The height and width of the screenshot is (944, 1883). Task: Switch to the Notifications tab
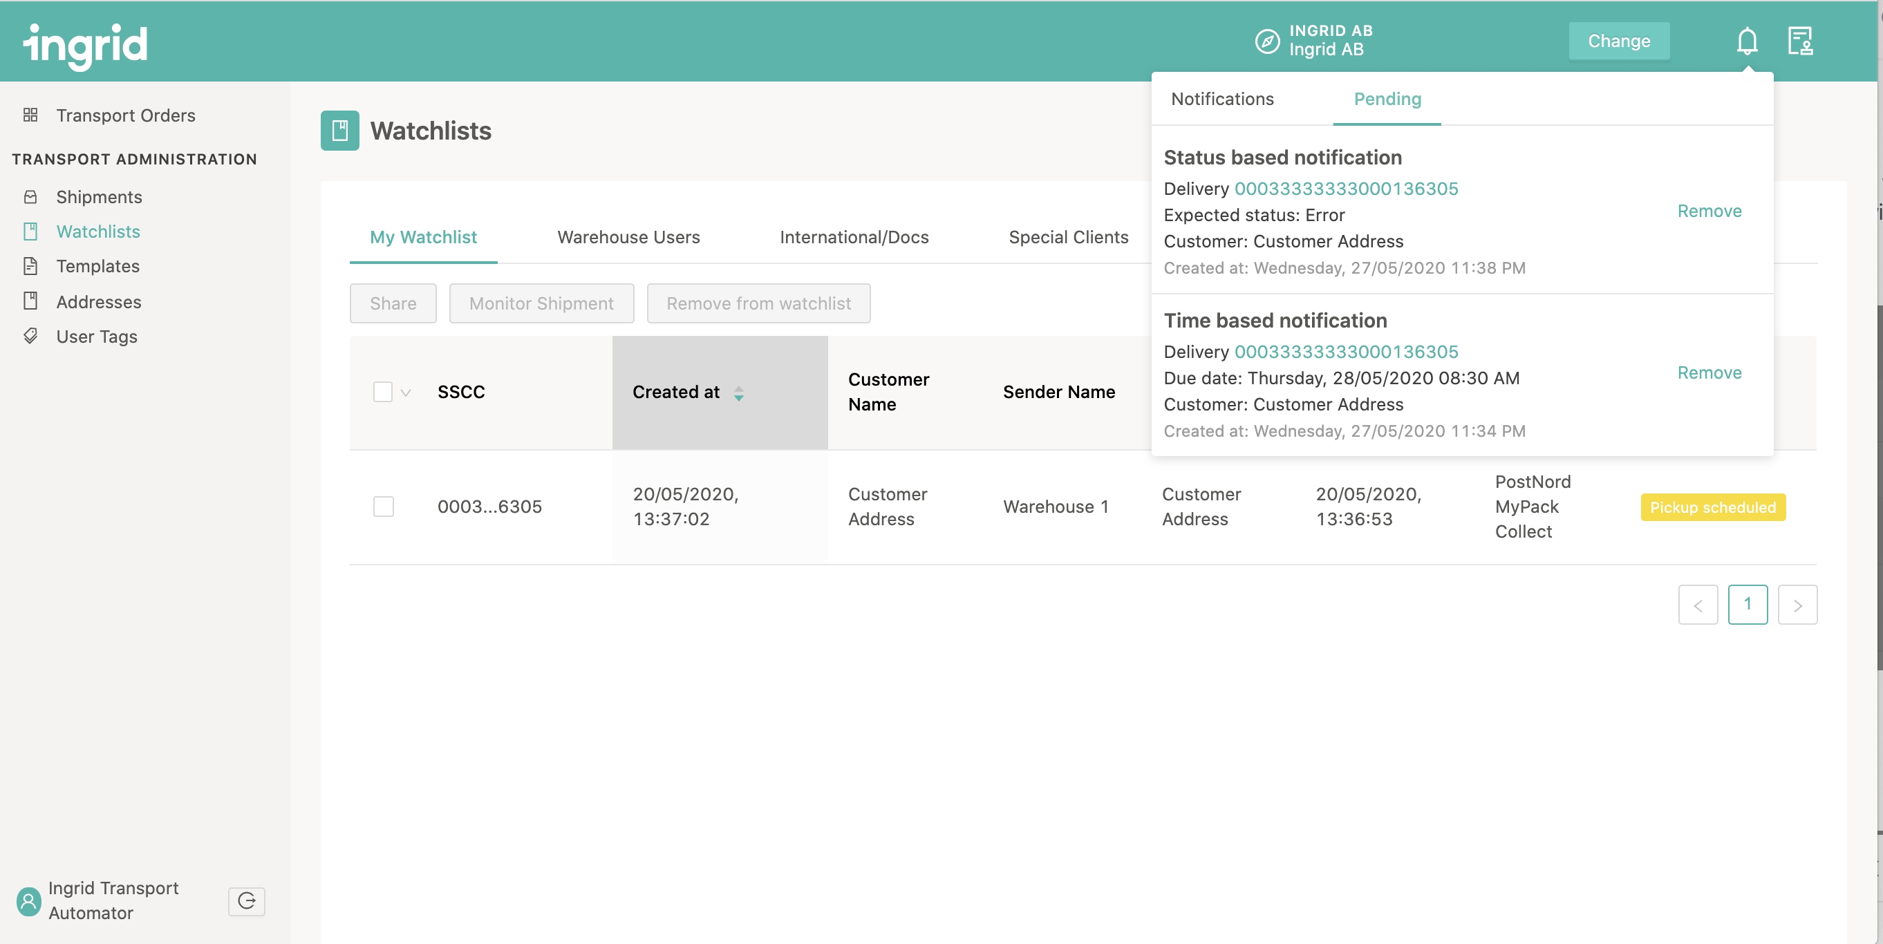1222,99
